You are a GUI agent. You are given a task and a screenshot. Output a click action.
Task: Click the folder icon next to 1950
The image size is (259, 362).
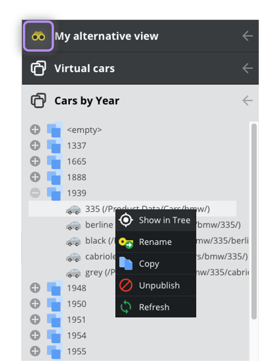55,304
